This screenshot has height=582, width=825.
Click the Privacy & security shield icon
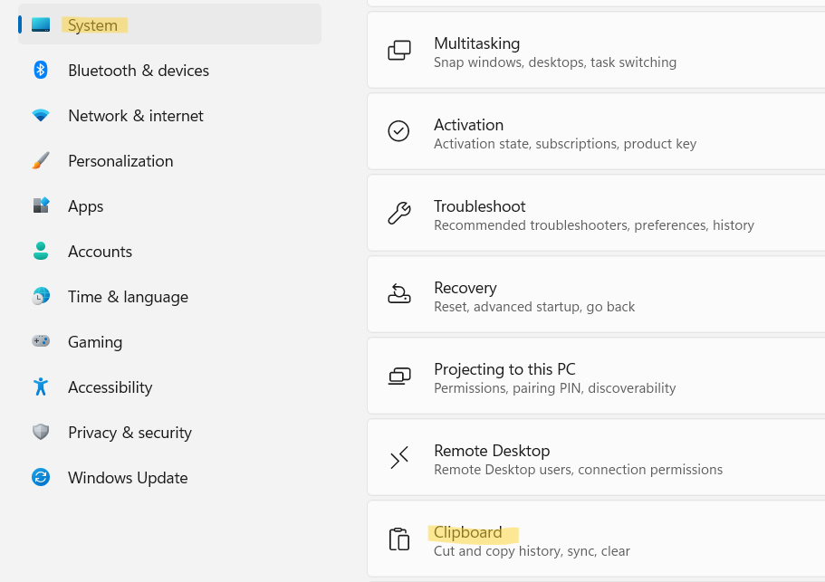pos(41,433)
